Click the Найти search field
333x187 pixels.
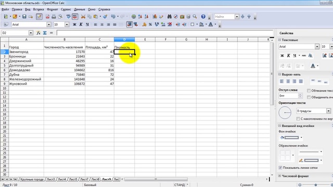224,17
